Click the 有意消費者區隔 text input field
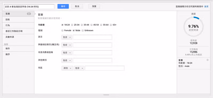 (92, 53)
